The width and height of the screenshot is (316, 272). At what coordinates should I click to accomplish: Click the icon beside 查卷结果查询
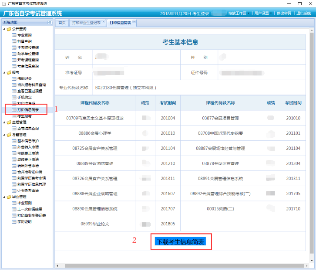pos(14,129)
